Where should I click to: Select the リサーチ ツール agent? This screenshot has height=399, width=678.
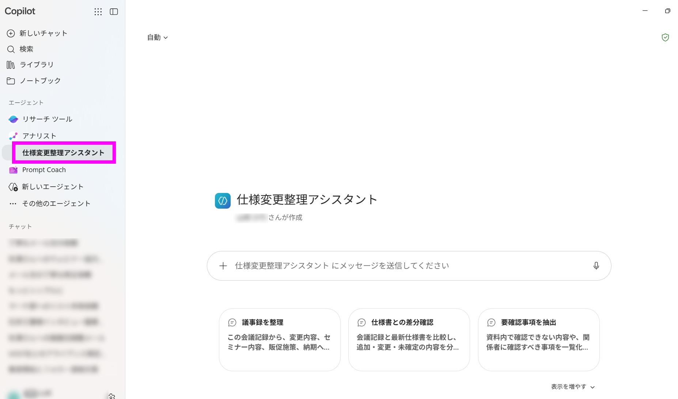pos(47,119)
